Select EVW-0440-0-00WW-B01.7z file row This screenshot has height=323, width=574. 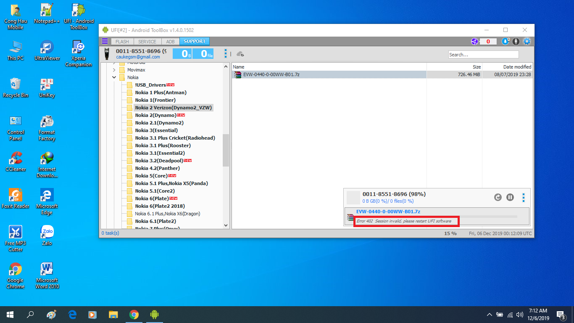coord(382,74)
